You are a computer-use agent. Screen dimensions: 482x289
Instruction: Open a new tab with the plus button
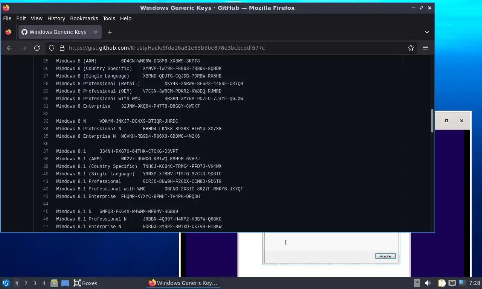110,32
